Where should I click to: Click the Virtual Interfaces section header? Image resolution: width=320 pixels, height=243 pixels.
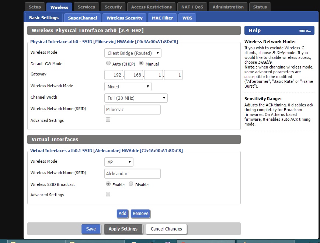click(134, 139)
